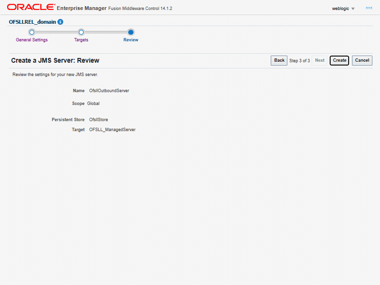
Task: Click the Back button
Action: [279, 60]
